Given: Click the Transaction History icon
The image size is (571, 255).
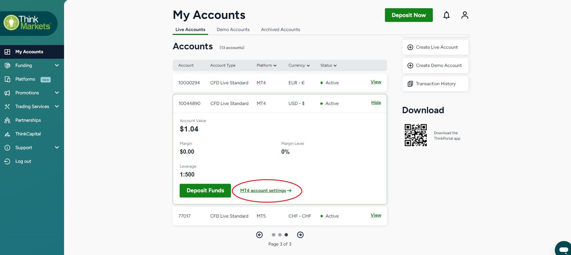Looking at the screenshot, I should 410,84.
